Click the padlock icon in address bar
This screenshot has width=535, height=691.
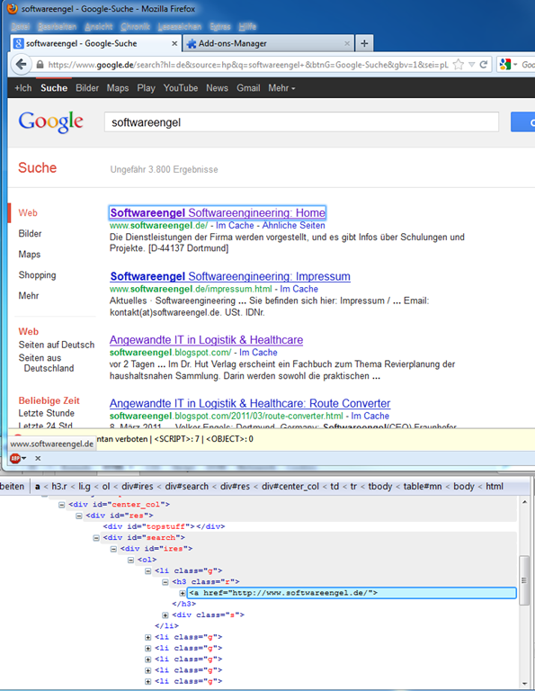tap(40, 65)
